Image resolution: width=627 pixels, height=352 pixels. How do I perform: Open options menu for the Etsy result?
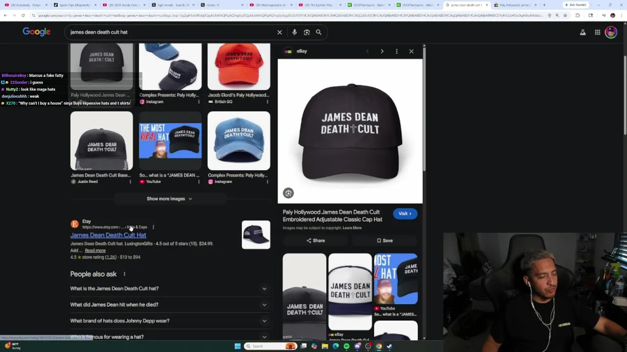point(153,227)
